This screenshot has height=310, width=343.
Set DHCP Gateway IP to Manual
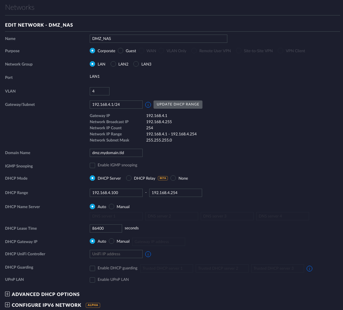click(112, 241)
